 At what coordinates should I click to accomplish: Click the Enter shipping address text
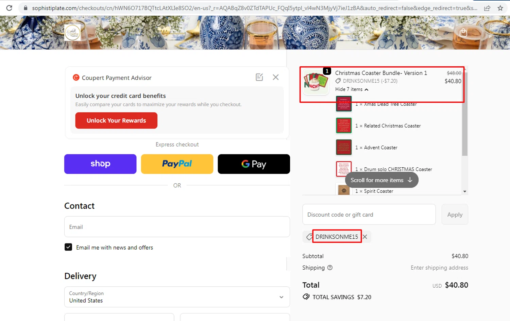(x=439, y=268)
